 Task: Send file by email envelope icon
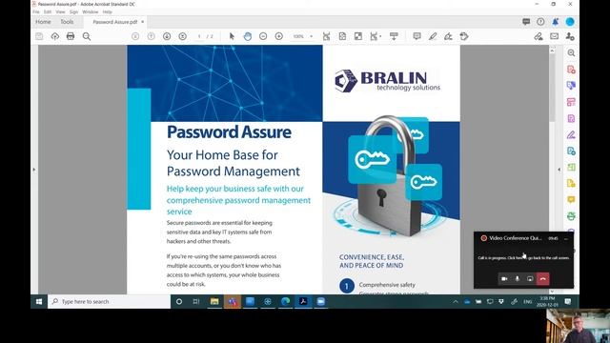pos(554,36)
